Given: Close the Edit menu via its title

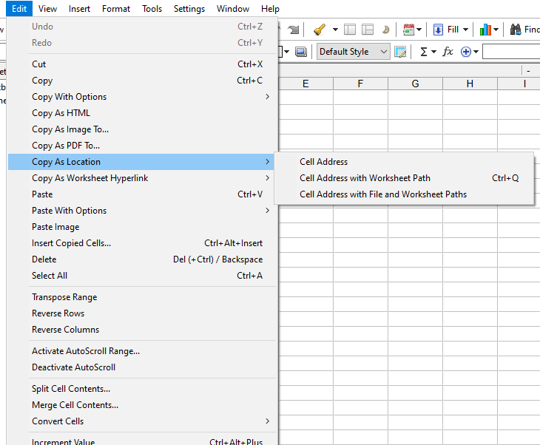Looking at the screenshot, I should tap(19, 9).
